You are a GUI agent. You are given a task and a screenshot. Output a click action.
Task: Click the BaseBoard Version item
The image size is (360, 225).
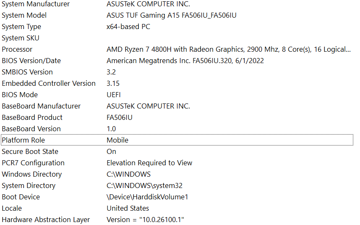click(x=31, y=129)
